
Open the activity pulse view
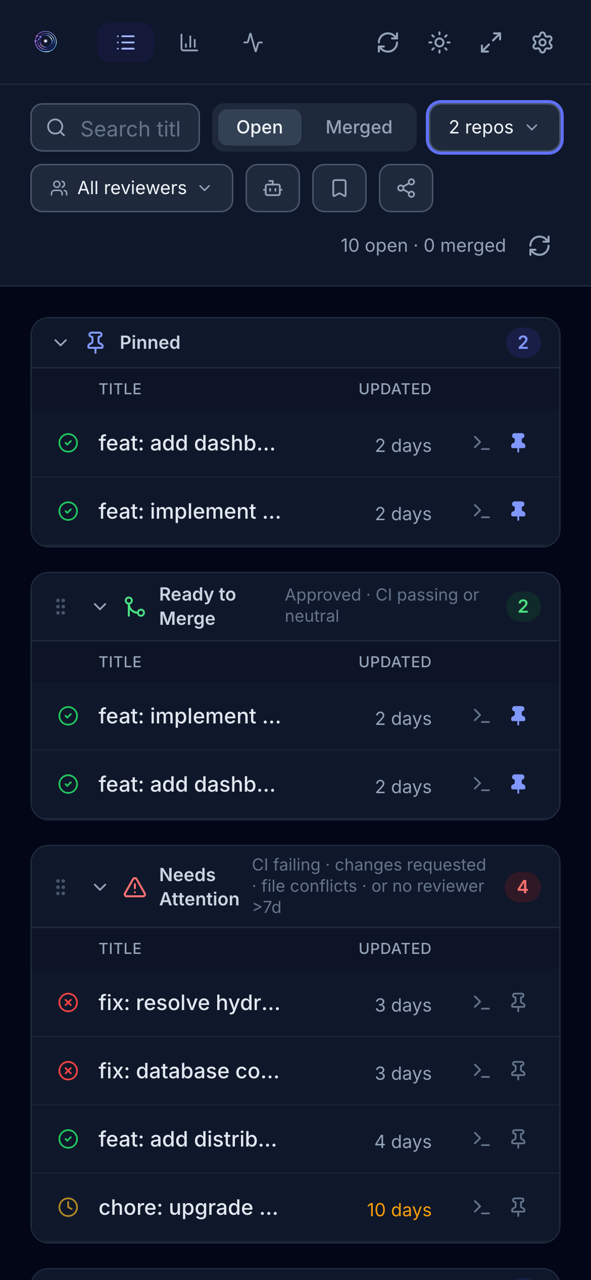point(253,42)
